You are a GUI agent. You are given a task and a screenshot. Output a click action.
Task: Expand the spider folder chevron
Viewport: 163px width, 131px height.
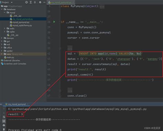(2, 51)
